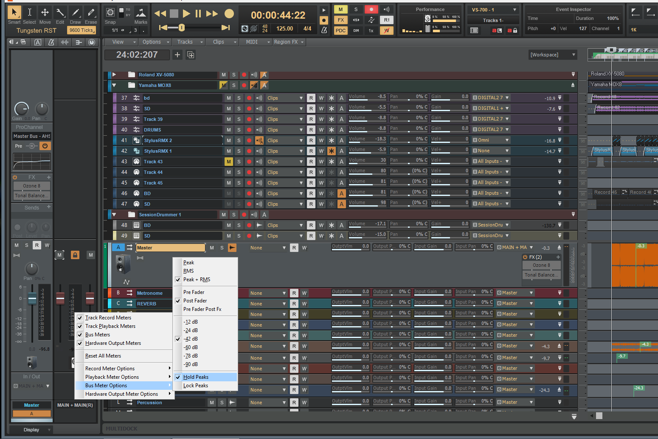Mute the Yamaha MOX8 folder
This screenshot has height=439, width=658.
coord(224,85)
